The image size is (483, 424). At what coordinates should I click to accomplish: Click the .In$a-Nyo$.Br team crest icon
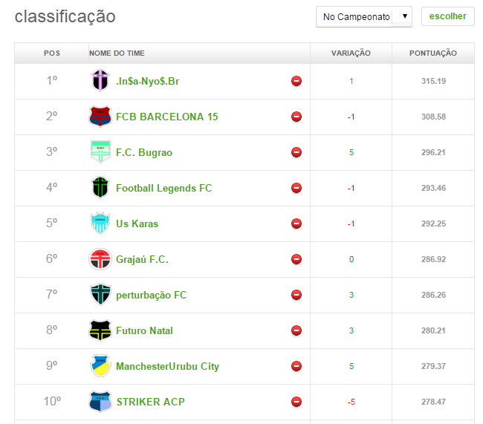click(100, 81)
